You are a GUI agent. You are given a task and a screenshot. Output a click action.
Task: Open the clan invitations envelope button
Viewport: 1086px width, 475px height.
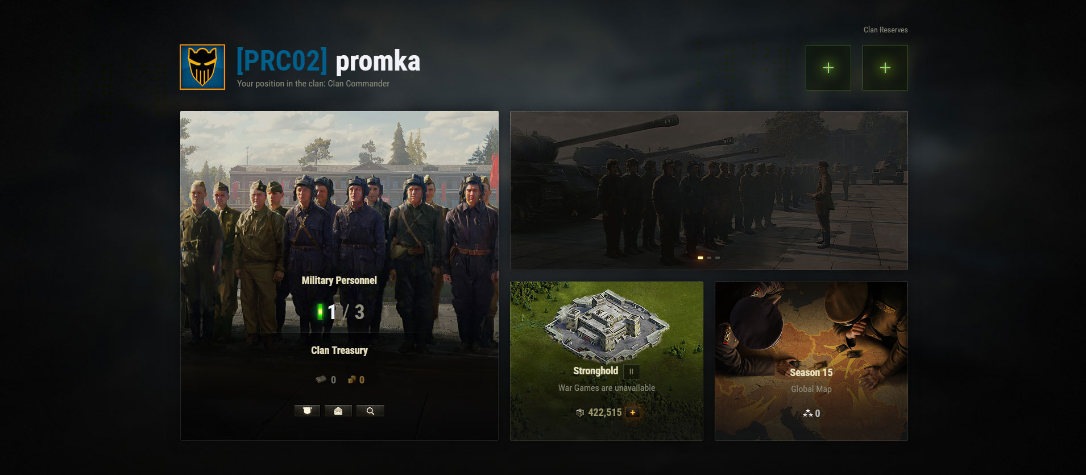click(338, 411)
